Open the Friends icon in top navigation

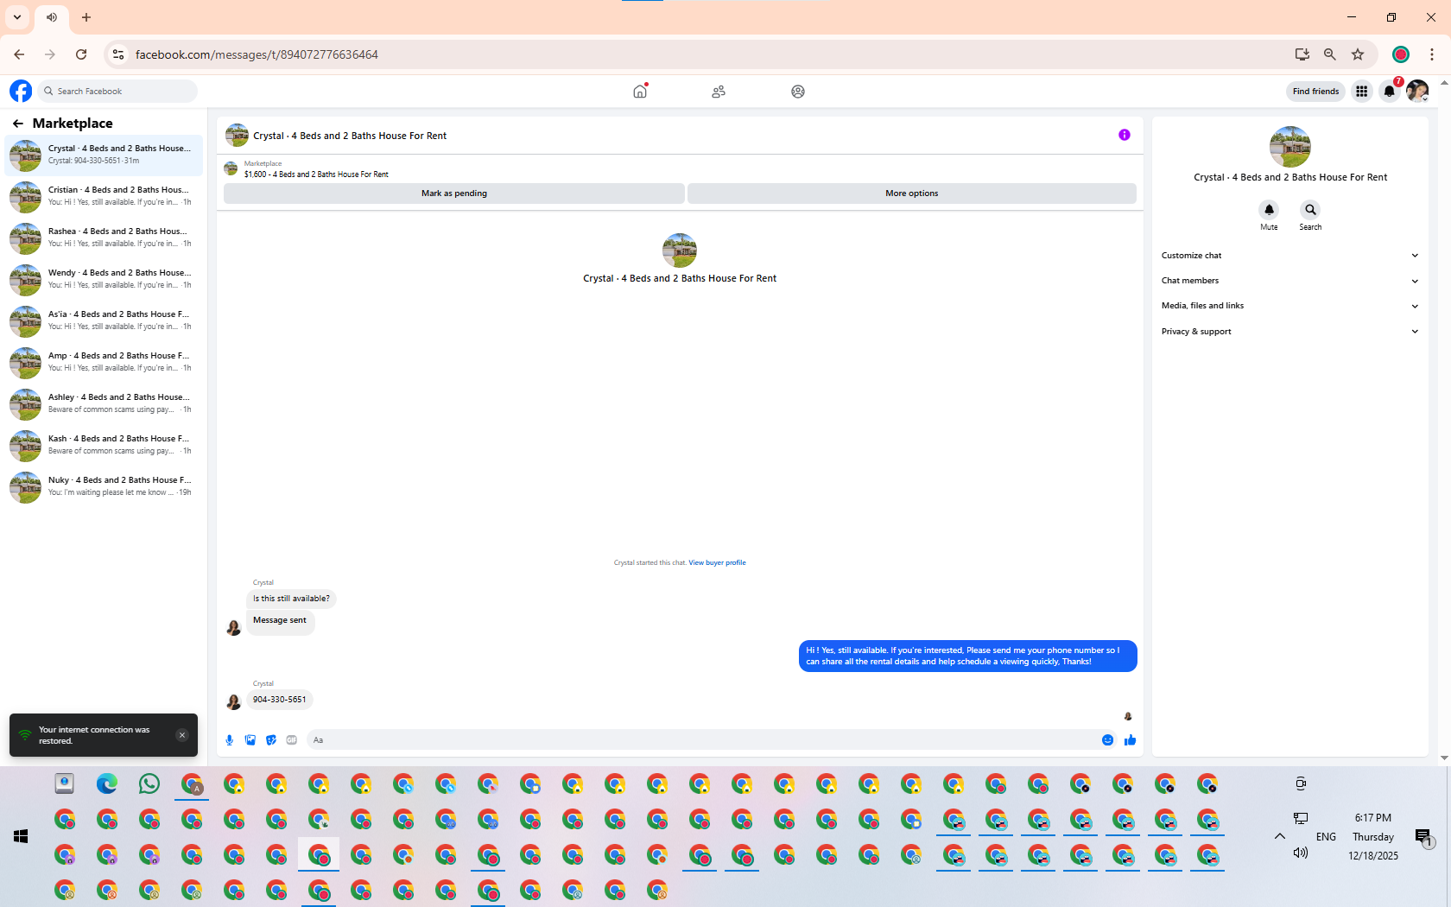pyautogui.click(x=719, y=91)
